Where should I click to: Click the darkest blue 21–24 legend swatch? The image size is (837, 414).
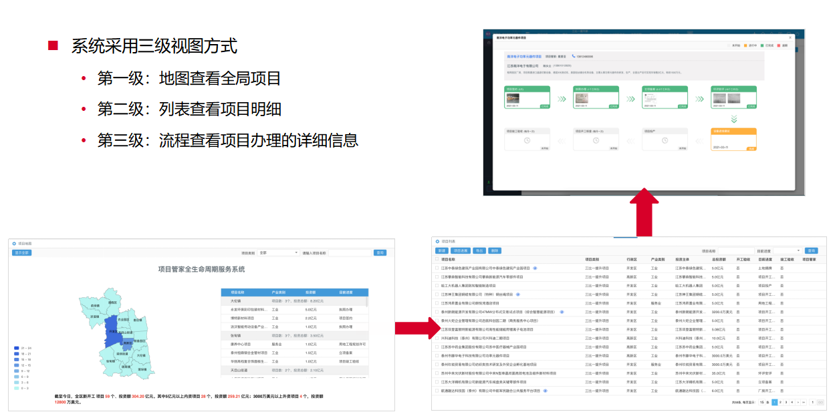[17, 349]
